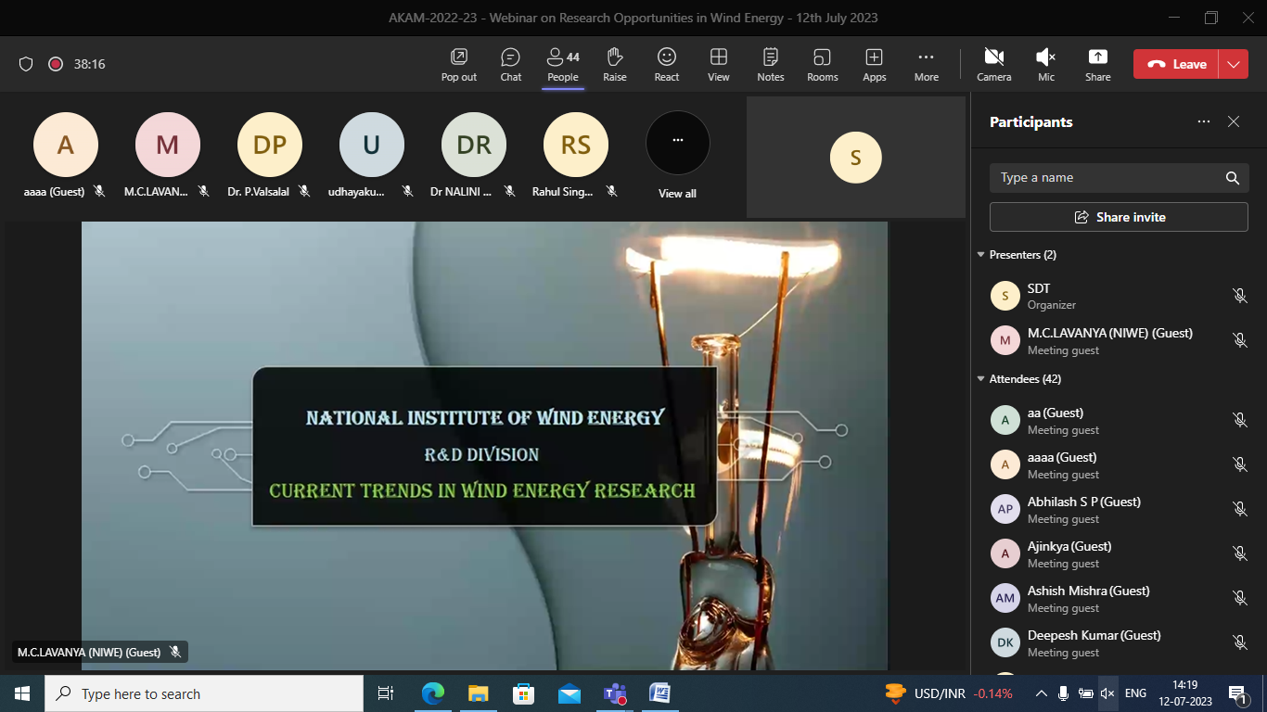This screenshot has width=1267, height=712.
Task: Click the Share invite button
Action: coord(1119,217)
